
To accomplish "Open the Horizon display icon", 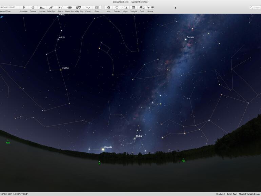I will click(x=42, y=7).
